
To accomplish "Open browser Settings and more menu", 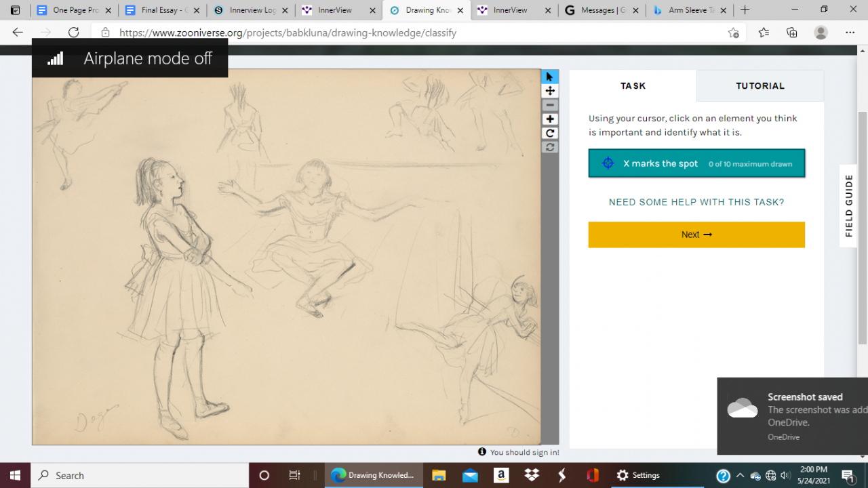I will coord(850,33).
